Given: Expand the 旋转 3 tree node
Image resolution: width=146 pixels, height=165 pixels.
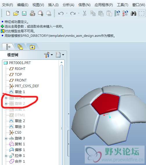Looking at the screenshot, I should pos(6,138).
